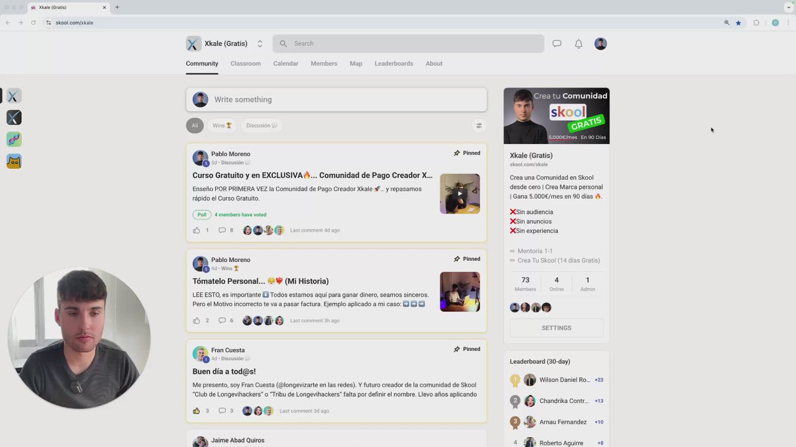Switch to the Classroom tab

click(x=246, y=63)
